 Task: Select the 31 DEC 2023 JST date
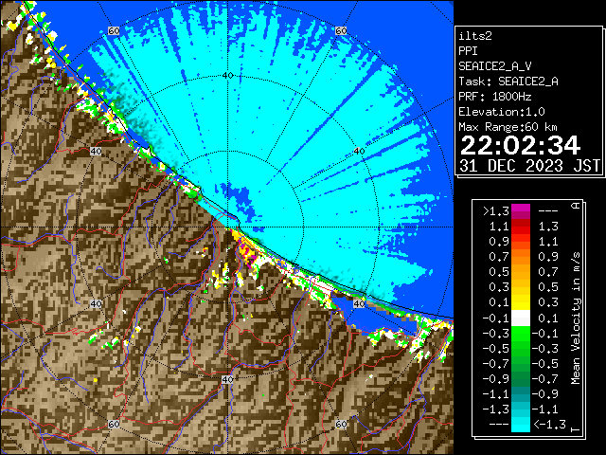[529, 166]
